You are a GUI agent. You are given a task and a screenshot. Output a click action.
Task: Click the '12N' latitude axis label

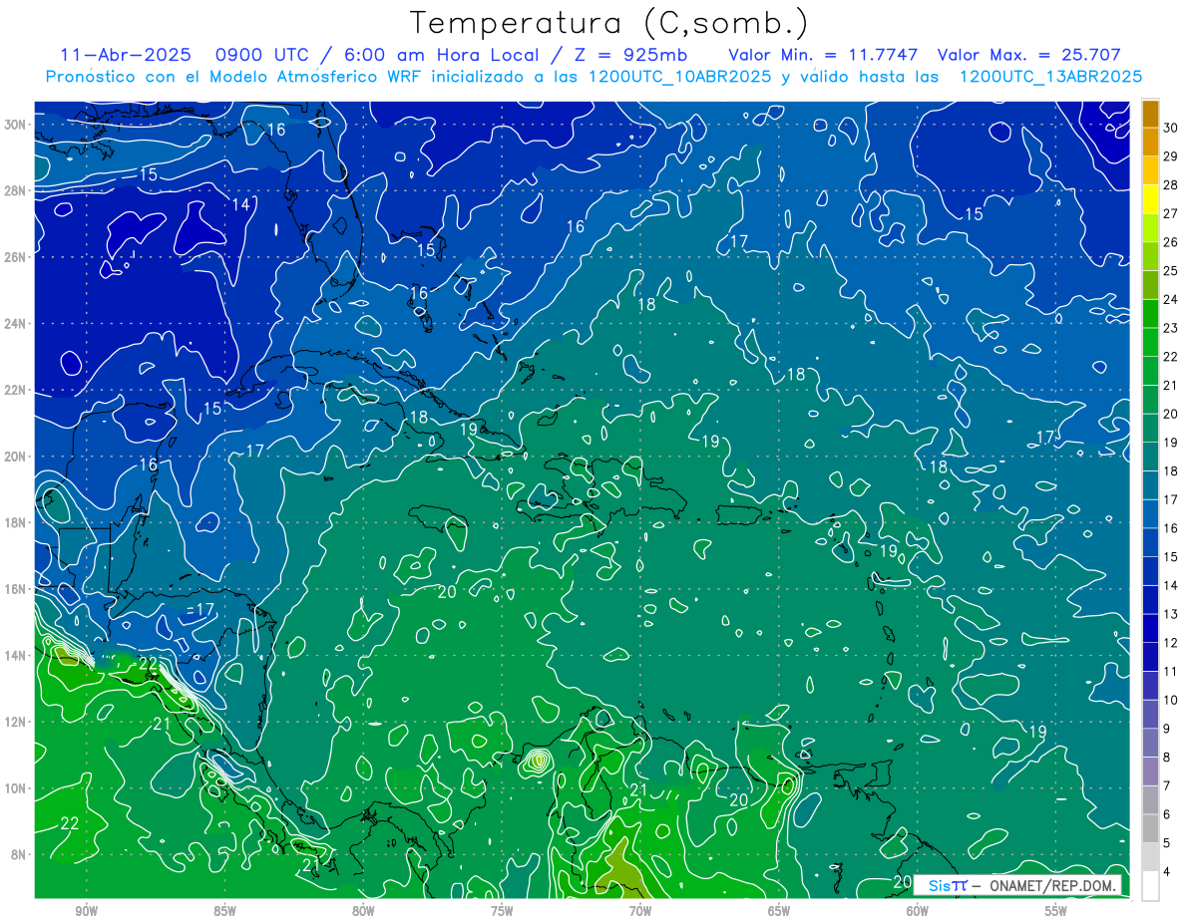pos(17,722)
